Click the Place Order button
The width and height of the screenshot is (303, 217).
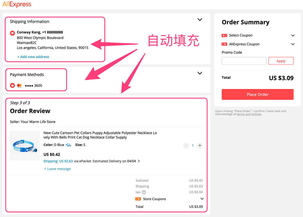pyautogui.click(x=258, y=94)
